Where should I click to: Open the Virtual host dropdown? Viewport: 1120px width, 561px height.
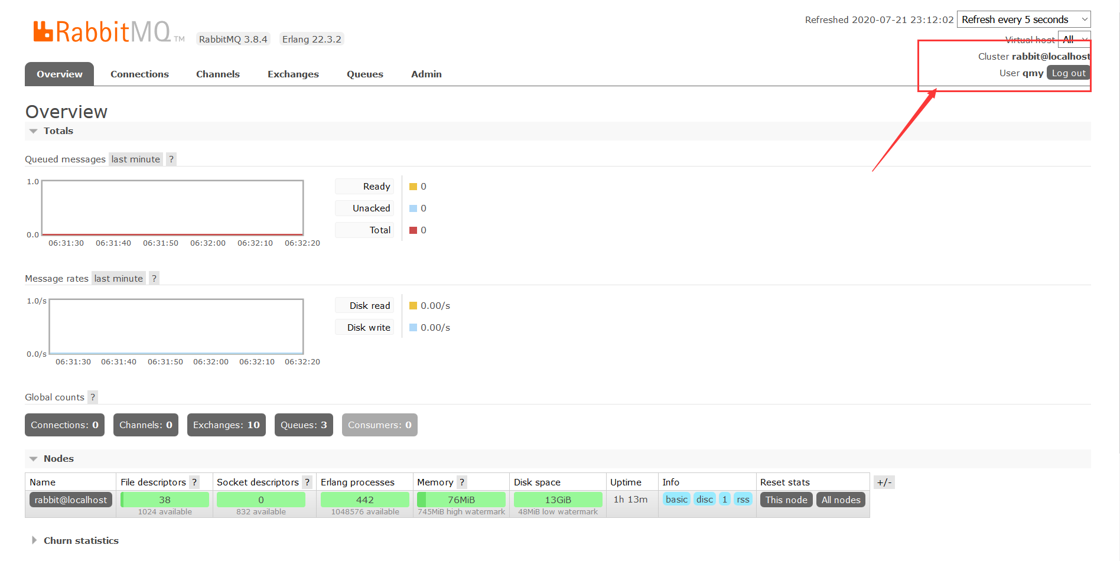(1074, 40)
